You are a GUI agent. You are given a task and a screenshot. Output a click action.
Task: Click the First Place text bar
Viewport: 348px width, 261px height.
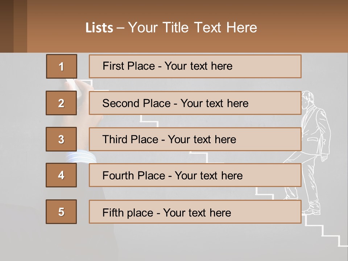(195, 66)
